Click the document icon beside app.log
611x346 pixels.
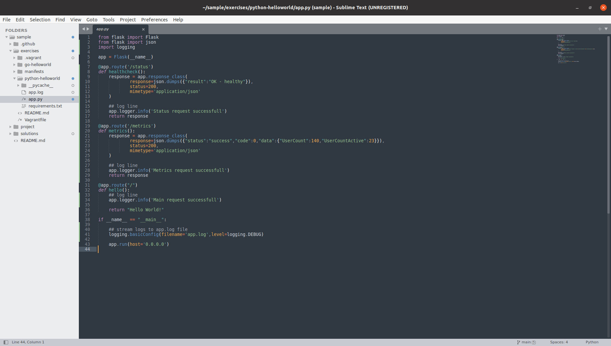(x=23, y=92)
